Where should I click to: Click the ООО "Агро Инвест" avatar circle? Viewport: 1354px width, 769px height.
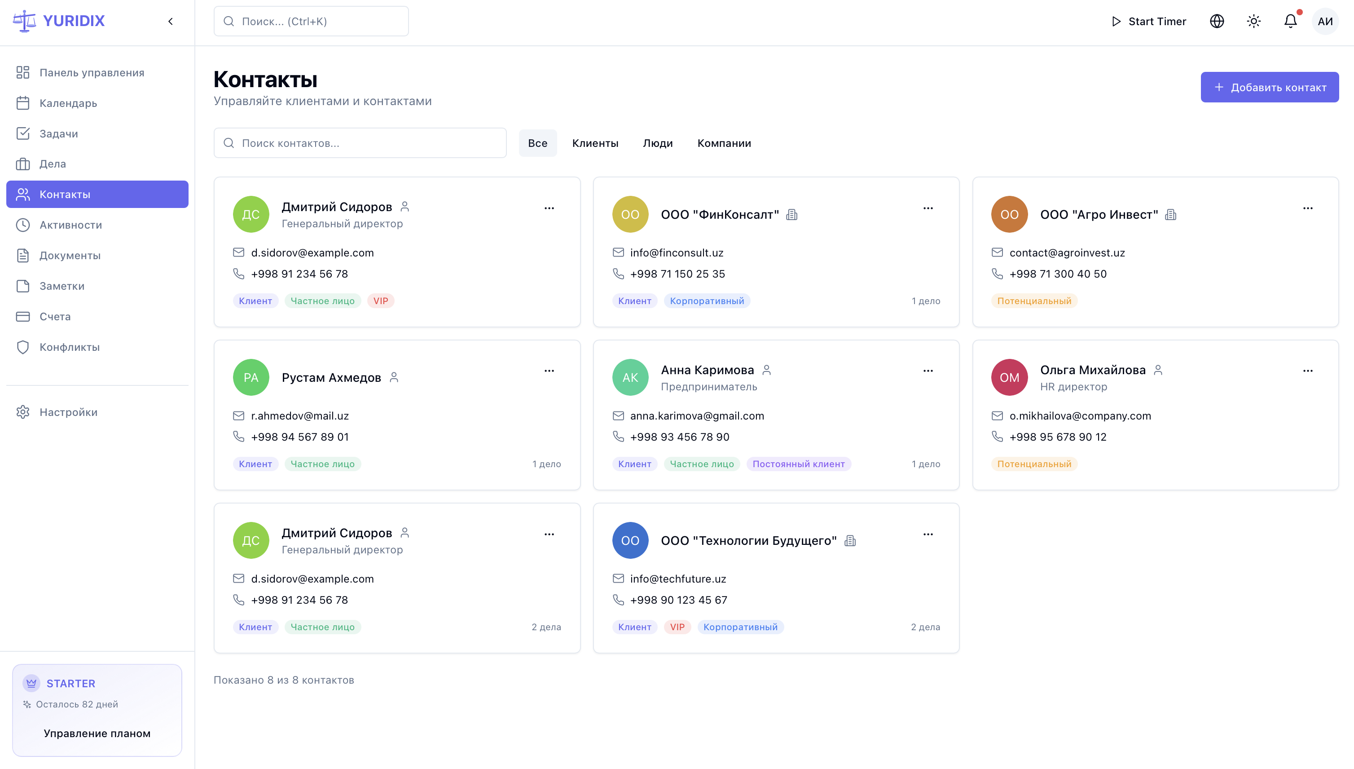pos(1009,214)
